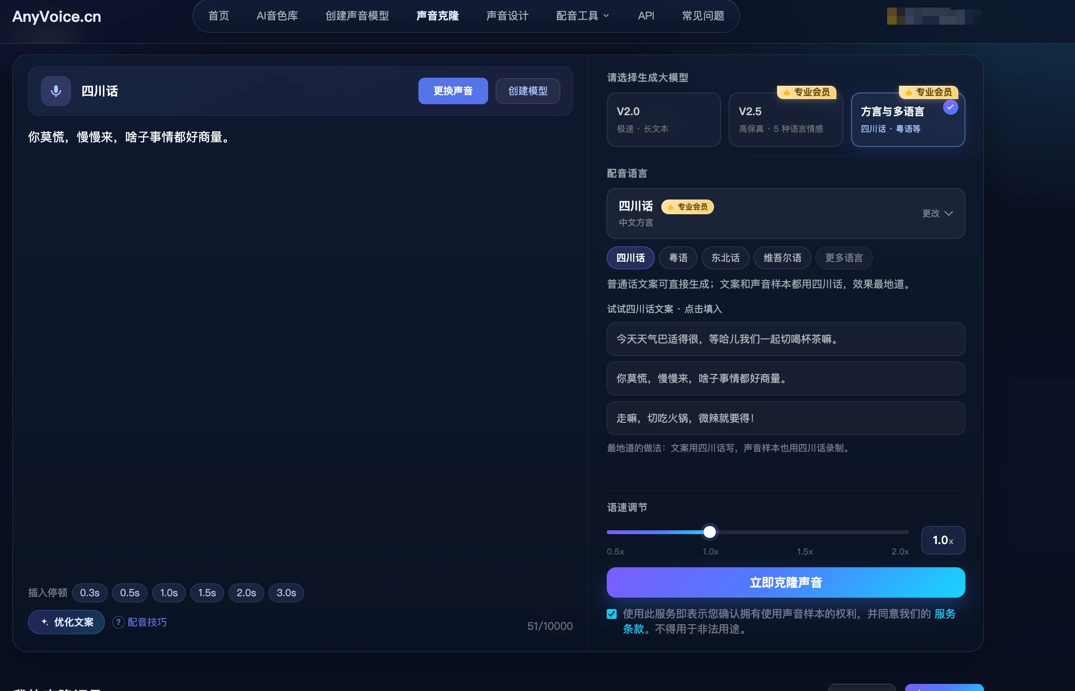
Task: Click the speed slider handle
Action: point(710,532)
